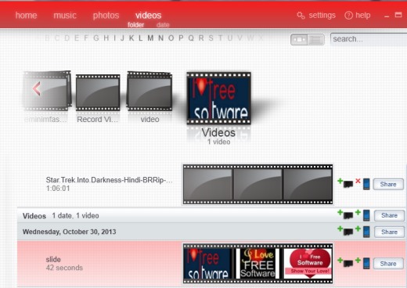
Task: Switch to list view mode
Action: pyautogui.click(x=316, y=40)
